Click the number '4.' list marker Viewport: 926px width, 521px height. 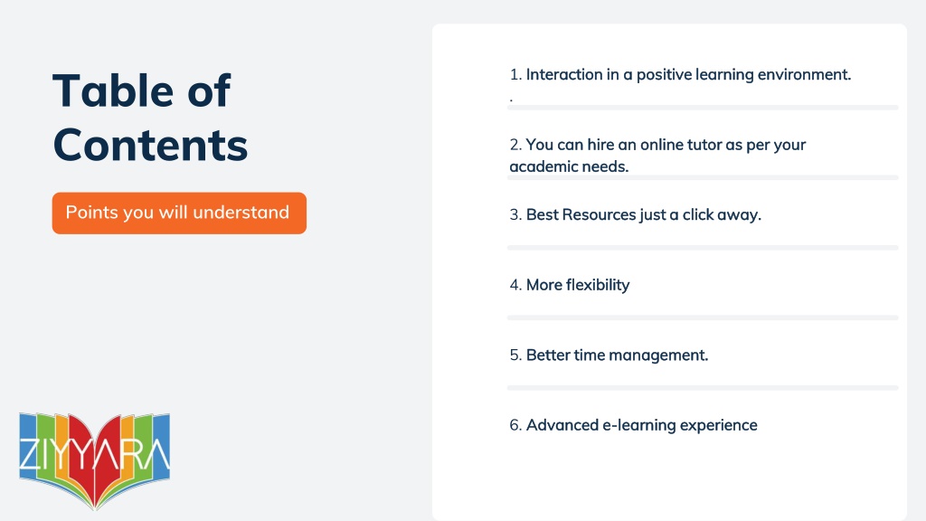tap(515, 285)
